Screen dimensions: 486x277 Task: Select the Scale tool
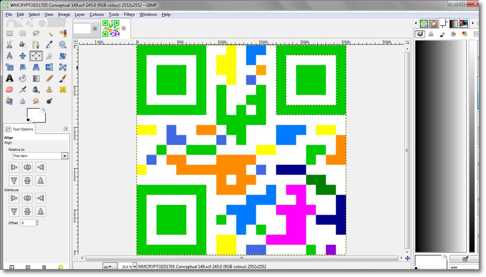point(9,67)
